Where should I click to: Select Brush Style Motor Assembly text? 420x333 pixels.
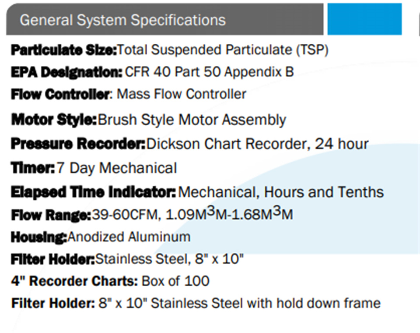click(x=192, y=120)
